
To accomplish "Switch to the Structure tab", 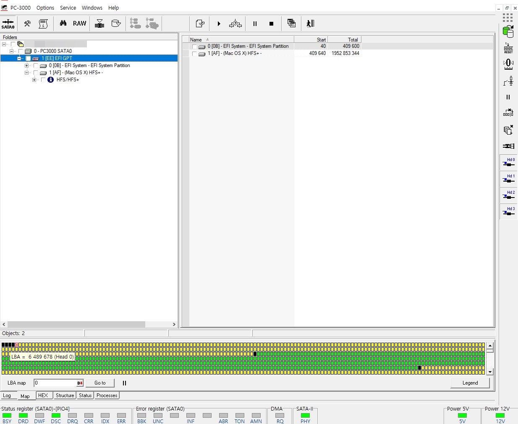I will tap(65, 395).
